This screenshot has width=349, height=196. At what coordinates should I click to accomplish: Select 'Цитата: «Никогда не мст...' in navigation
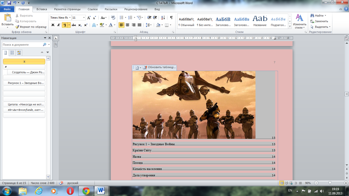24,104
